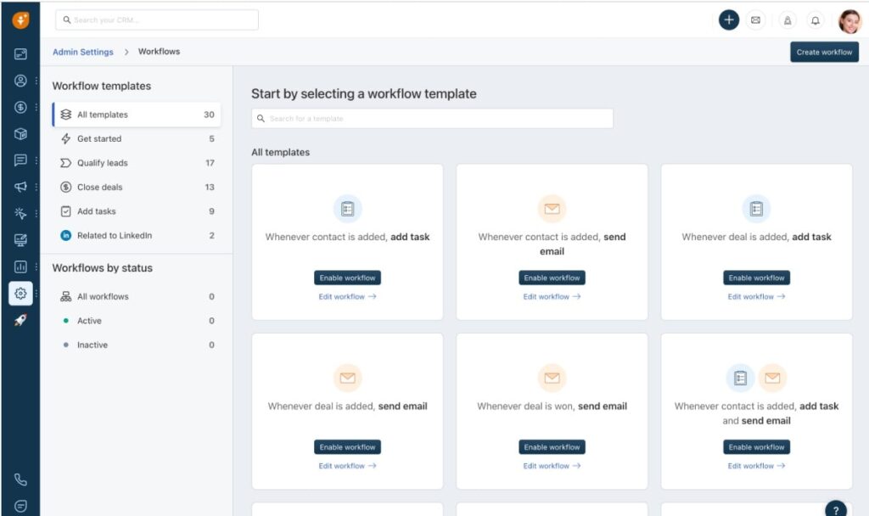Focus the Search for a template field
This screenshot has width=869, height=516.
pos(432,119)
